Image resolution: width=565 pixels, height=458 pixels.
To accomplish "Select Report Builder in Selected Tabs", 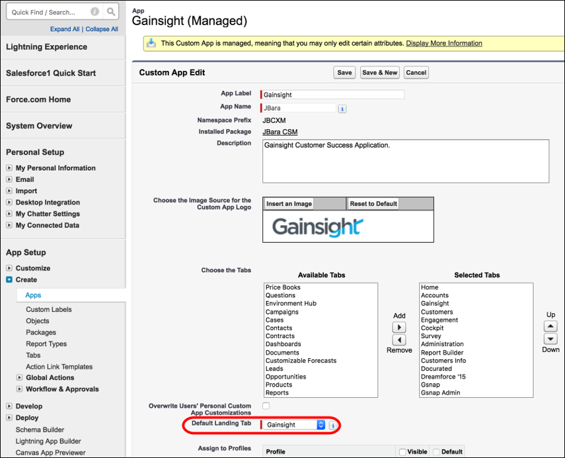I will 442,353.
